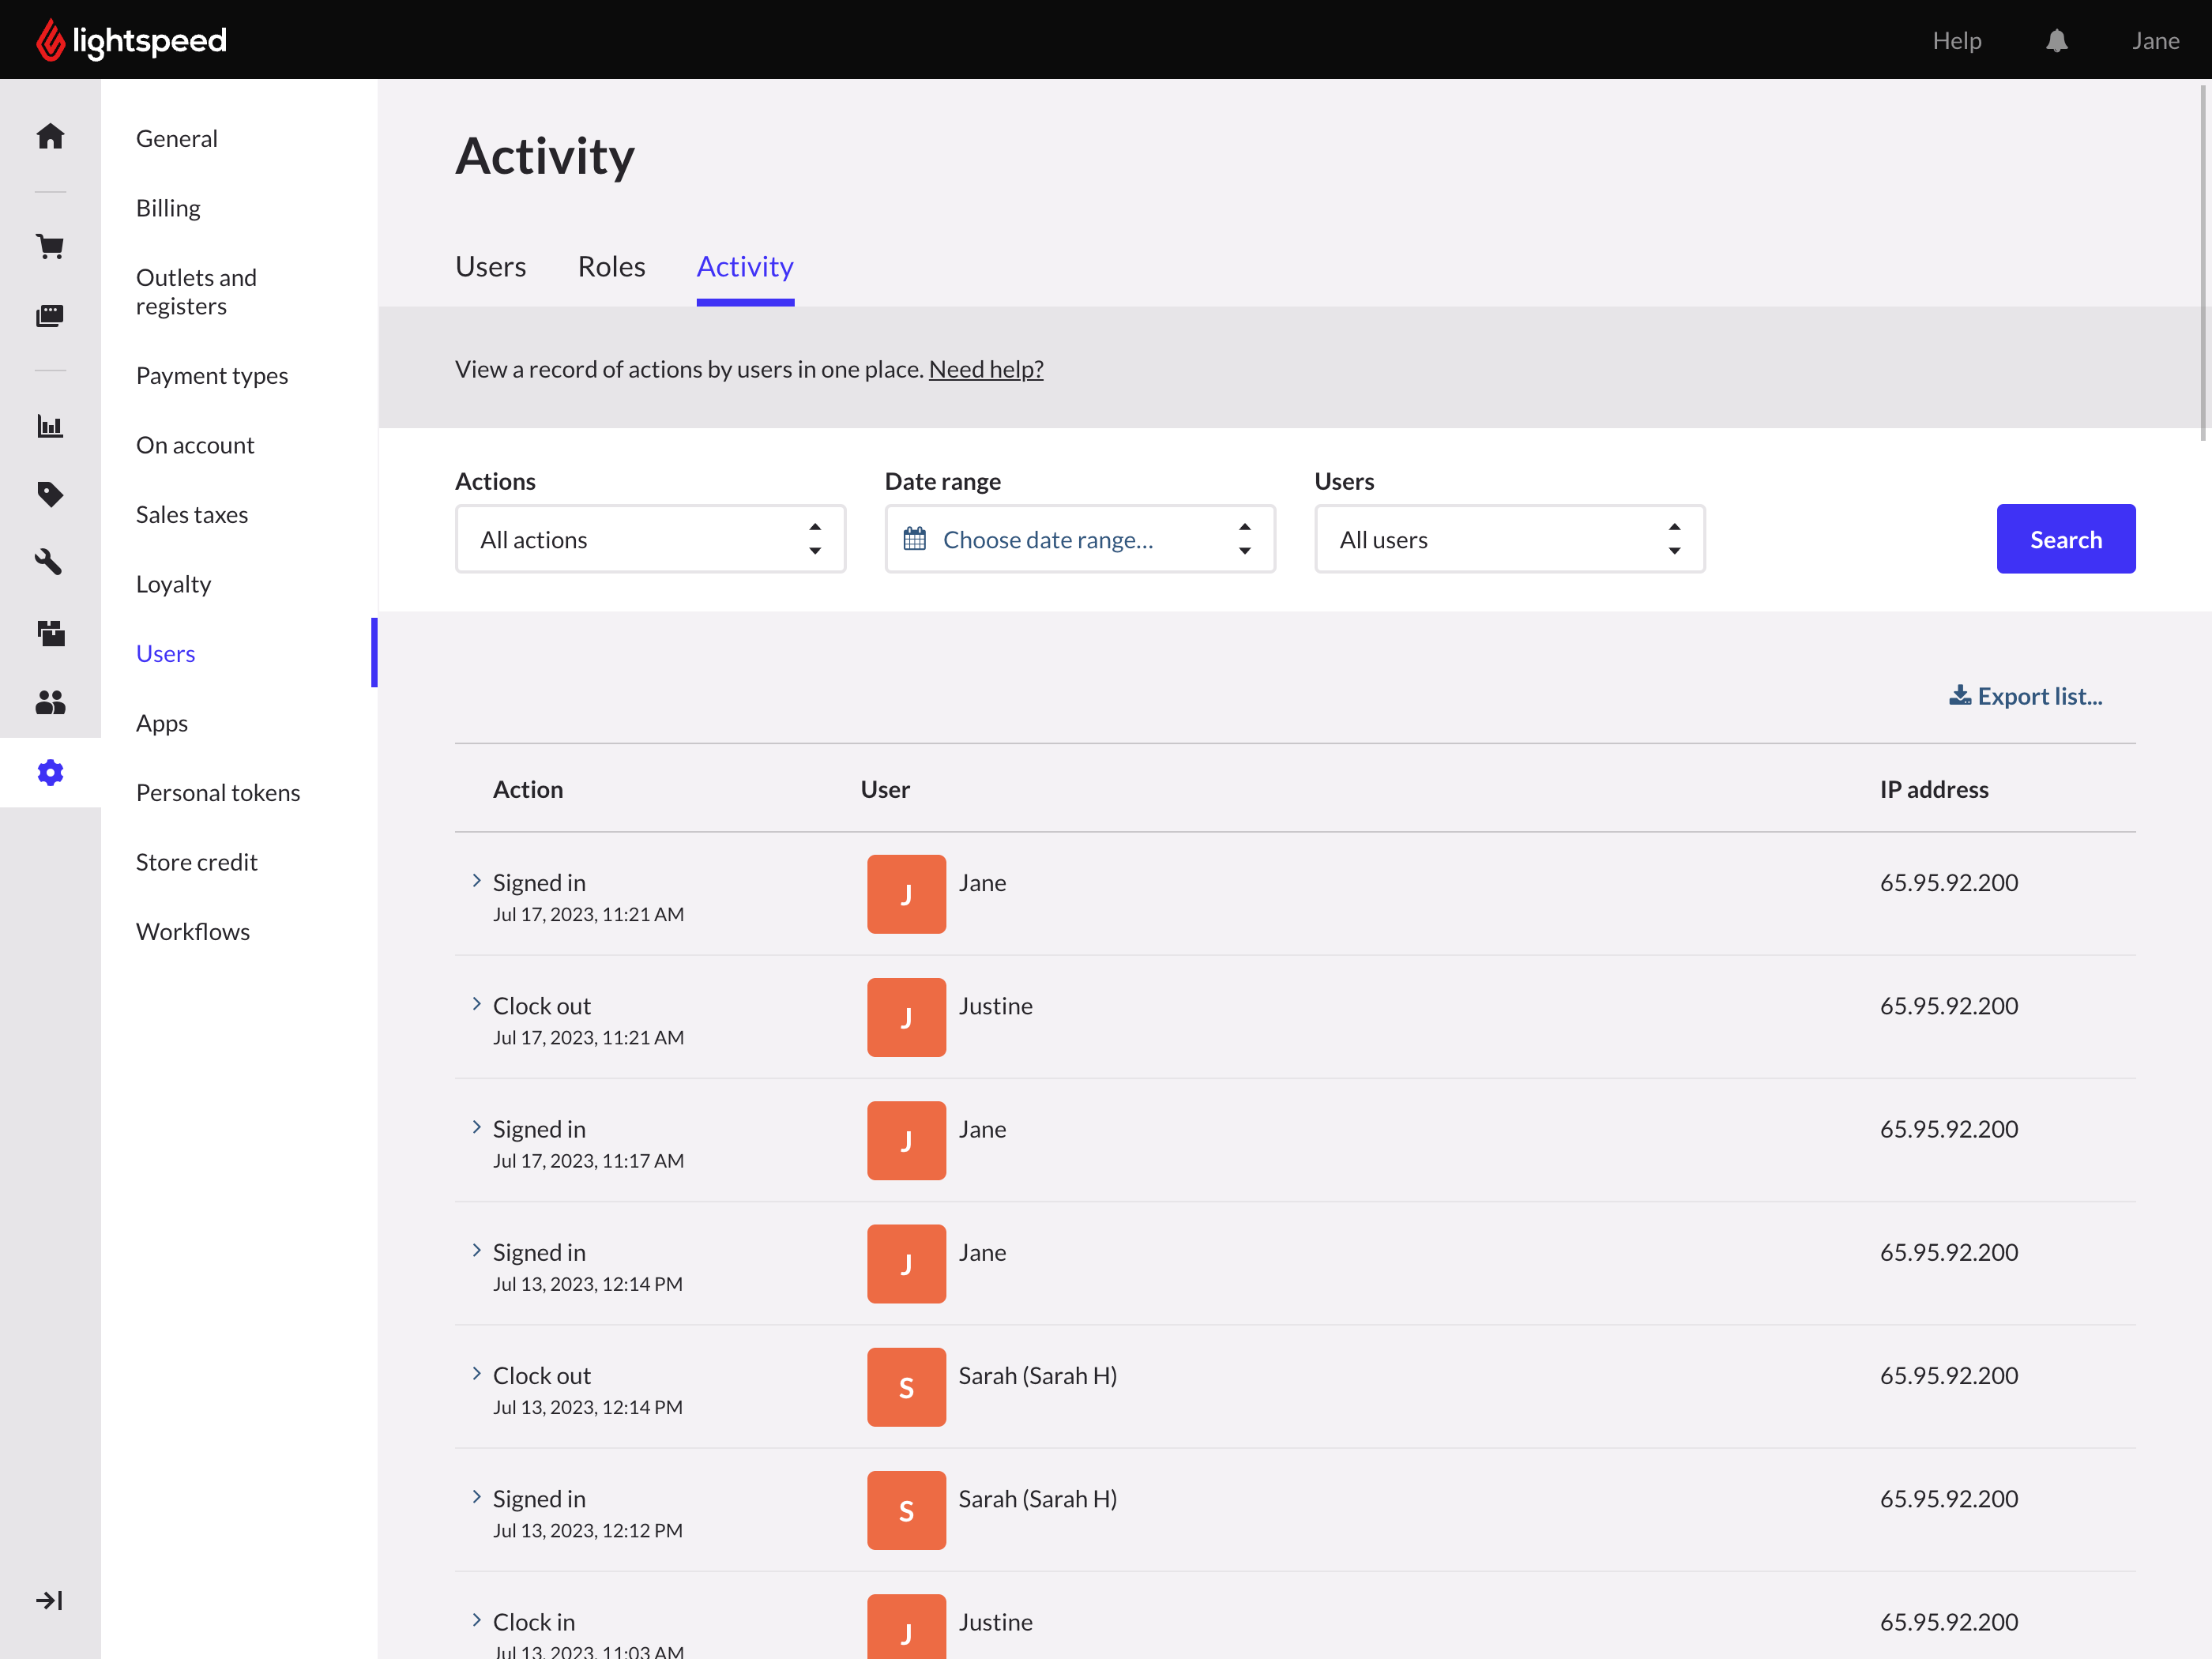Open the Need help? link
This screenshot has height=1659, width=2212.
point(986,368)
